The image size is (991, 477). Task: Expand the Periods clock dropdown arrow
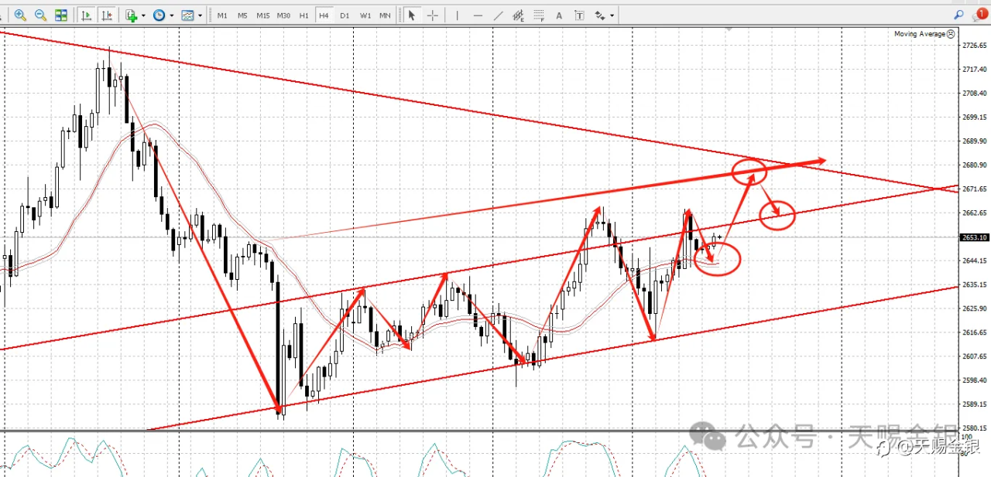pos(172,15)
